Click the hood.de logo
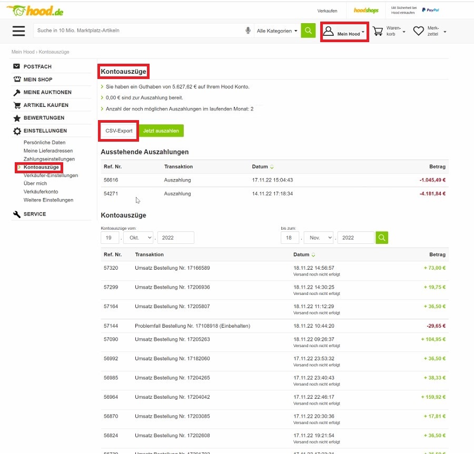 pyautogui.click(x=36, y=10)
